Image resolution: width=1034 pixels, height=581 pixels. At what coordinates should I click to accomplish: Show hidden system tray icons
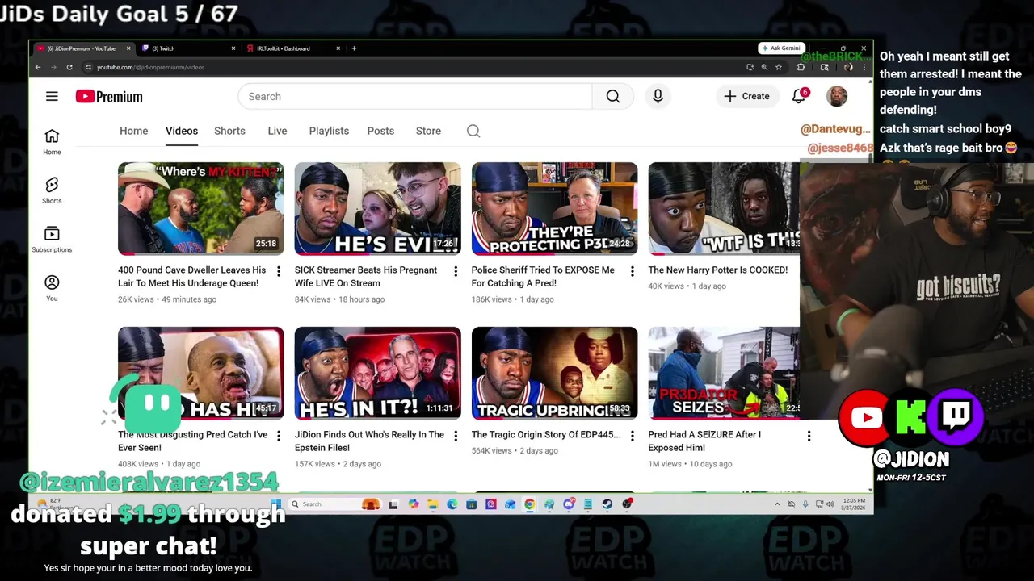pyautogui.click(x=777, y=504)
